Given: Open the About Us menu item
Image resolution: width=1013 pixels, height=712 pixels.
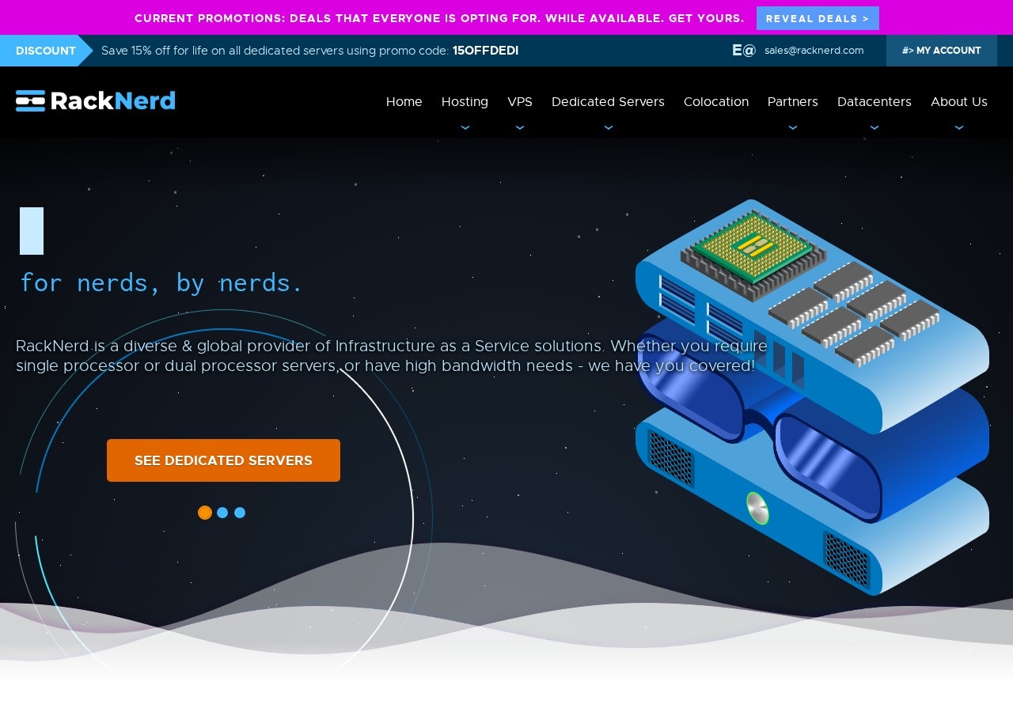Looking at the screenshot, I should click(959, 101).
